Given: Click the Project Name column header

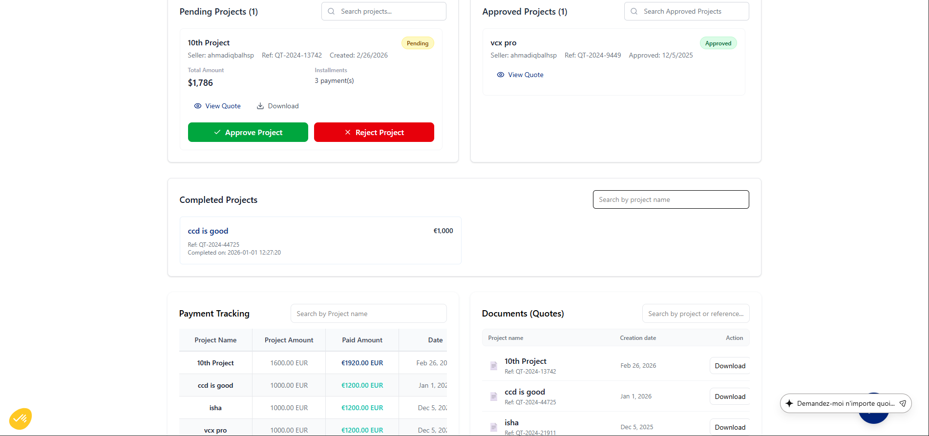Looking at the screenshot, I should click(215, 340).
